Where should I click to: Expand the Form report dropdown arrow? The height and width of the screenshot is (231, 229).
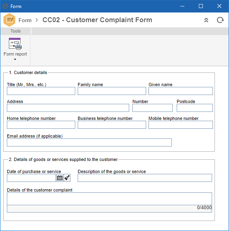(x=15, y=60)
